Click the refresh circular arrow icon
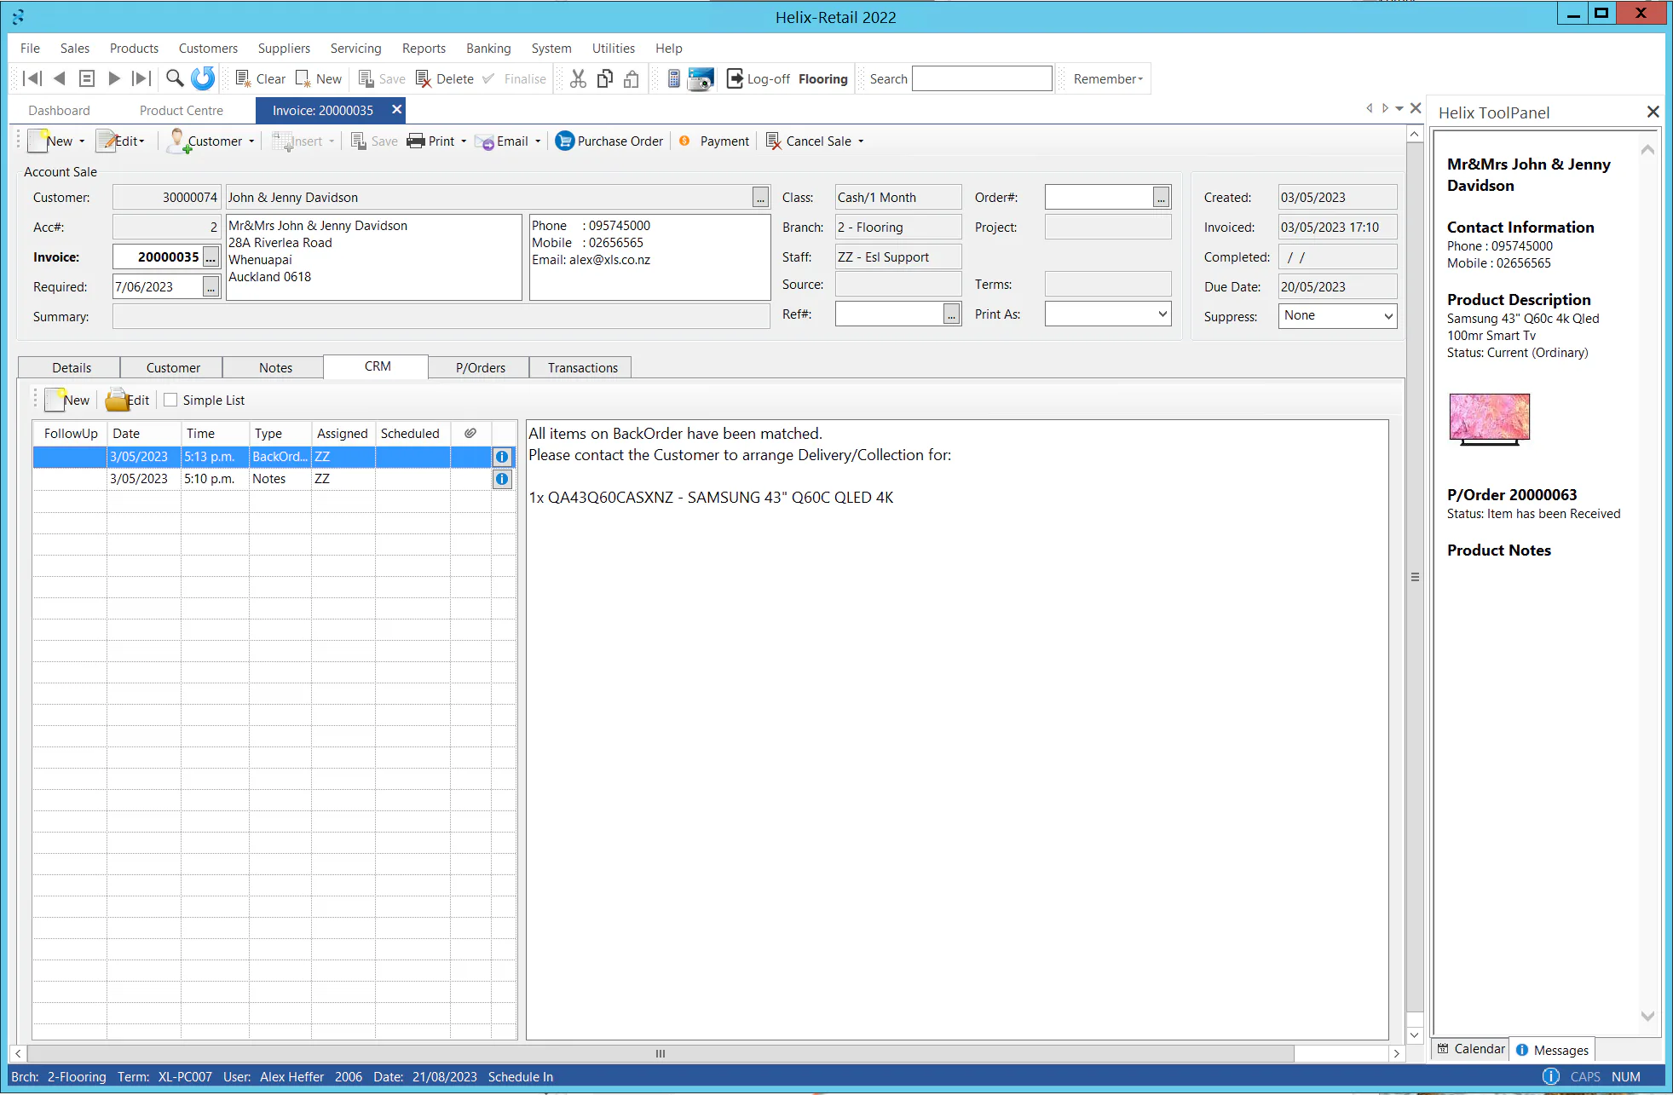This screenshot has height=1095, width=1673. pos(203,78)
